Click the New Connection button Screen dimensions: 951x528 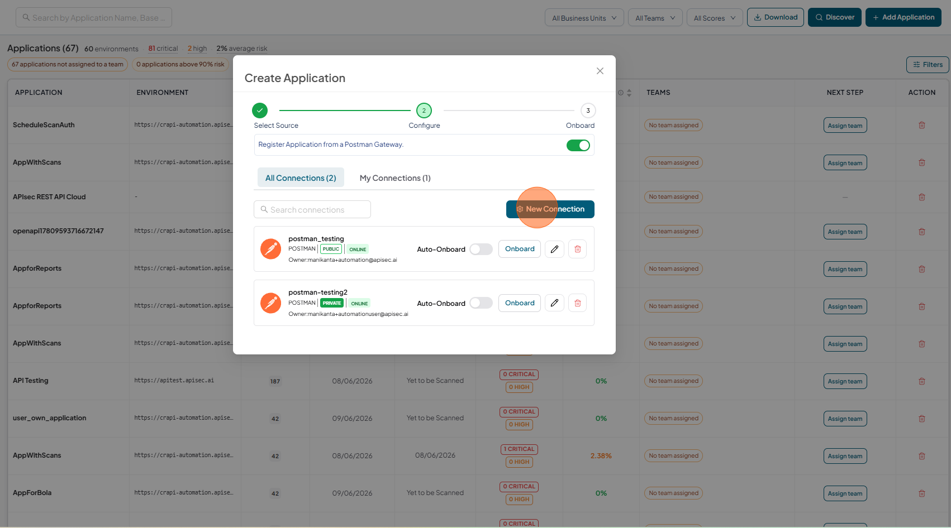click(550, 209)
